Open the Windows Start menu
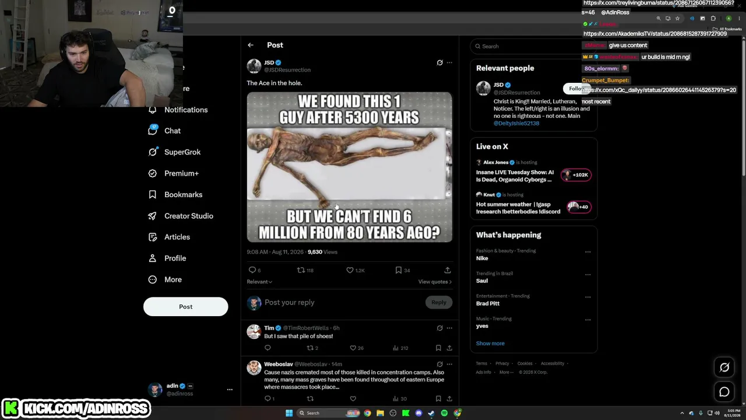Screen dimensions: 746x420 click(288, 413)
